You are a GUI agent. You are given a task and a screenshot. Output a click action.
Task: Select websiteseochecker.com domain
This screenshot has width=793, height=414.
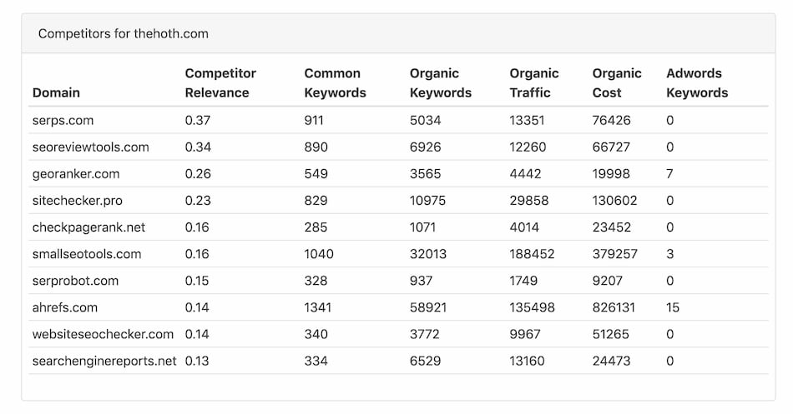tap(103, 334)
